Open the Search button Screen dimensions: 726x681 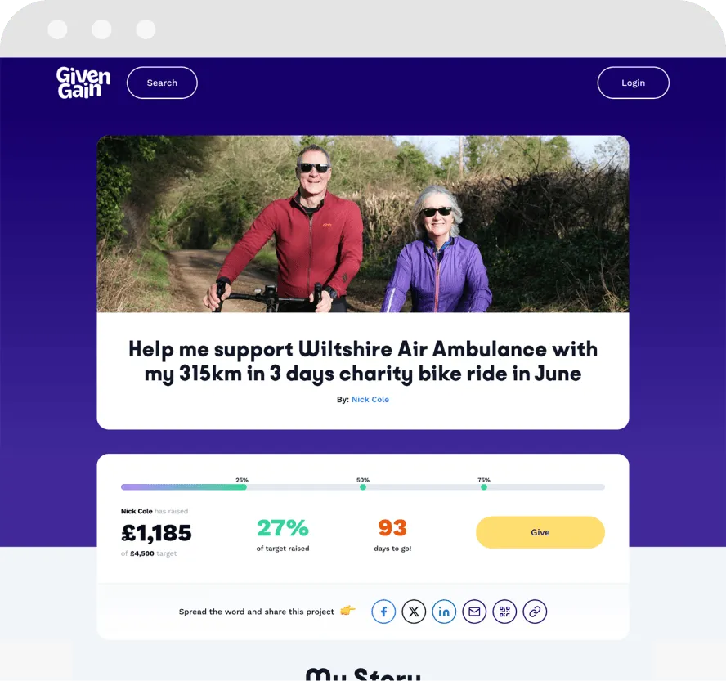click(162, 83)
